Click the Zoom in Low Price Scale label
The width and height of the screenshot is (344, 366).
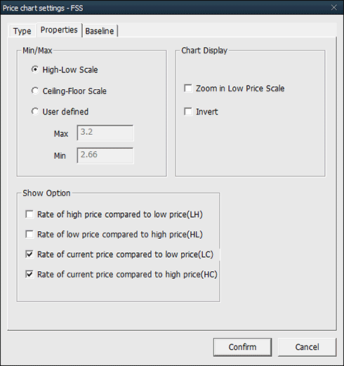tap(240, 89)
